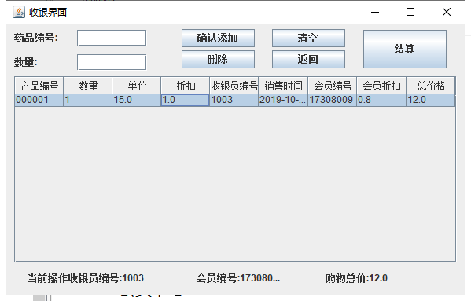
Task: Click the 结算 button
Action: (x=405, y=49)
